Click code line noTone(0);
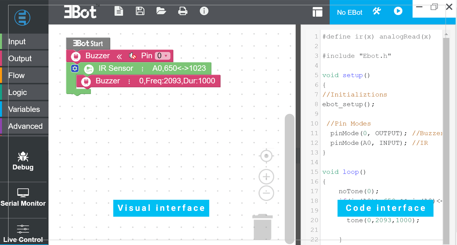457x245 pixels. point(359,191)
